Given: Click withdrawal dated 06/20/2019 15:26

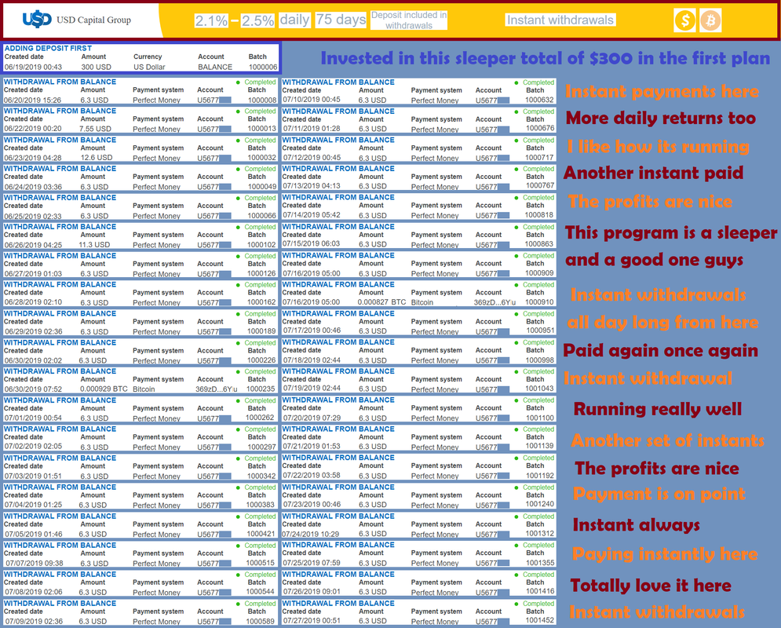Looking at the screenshot, I should click(x=32, y=100).
